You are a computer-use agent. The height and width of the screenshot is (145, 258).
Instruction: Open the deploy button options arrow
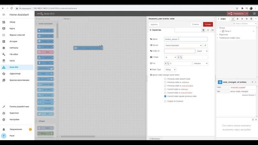247,14
